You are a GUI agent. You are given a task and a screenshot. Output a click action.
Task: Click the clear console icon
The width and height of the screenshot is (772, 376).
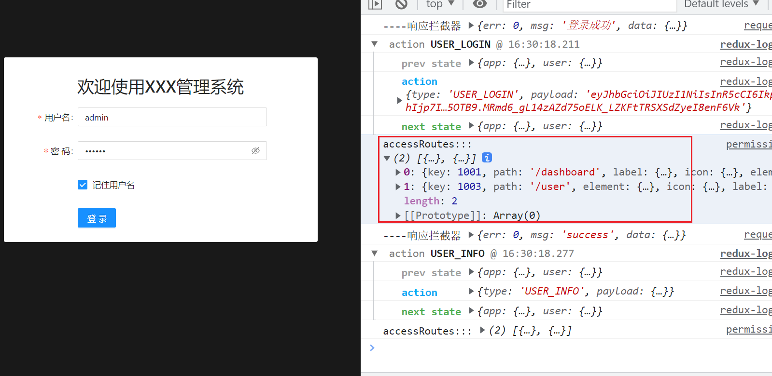(401, 4)
